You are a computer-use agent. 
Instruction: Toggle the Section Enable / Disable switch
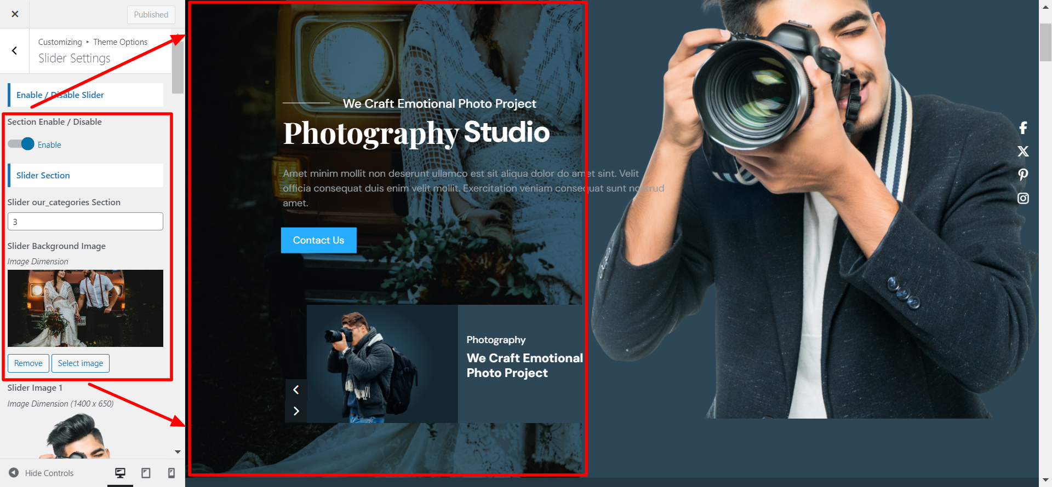pyautogui.click(x=21, y=144)
